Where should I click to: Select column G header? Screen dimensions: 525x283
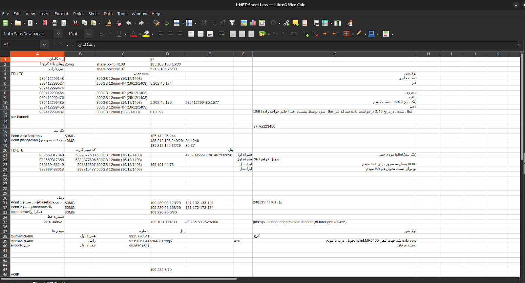point(335,54)
